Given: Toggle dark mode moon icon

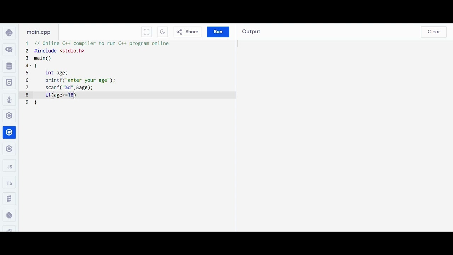Looking at the screenshot, I should [x=162, y=32].
